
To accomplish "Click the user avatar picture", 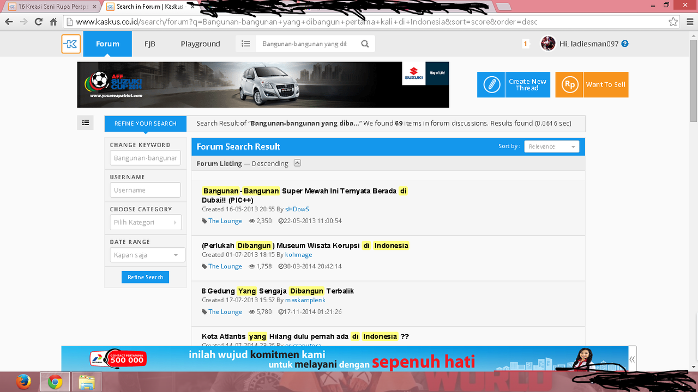I will click(x=548, y=44).
